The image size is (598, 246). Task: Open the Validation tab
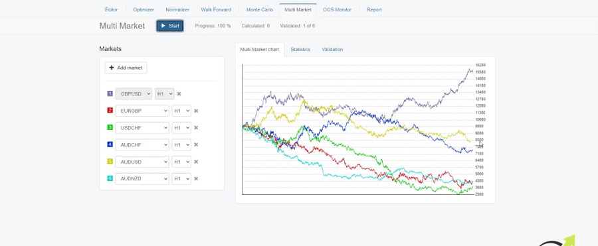[332, 50]
